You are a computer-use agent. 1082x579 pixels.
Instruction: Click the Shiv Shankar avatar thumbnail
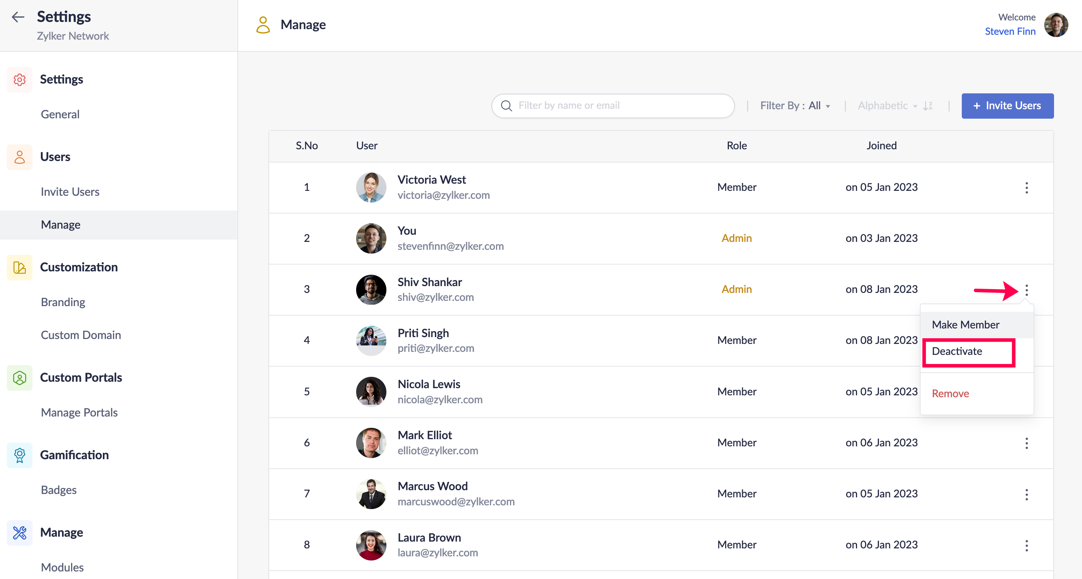pyautogui.click(x=371, y=290)
